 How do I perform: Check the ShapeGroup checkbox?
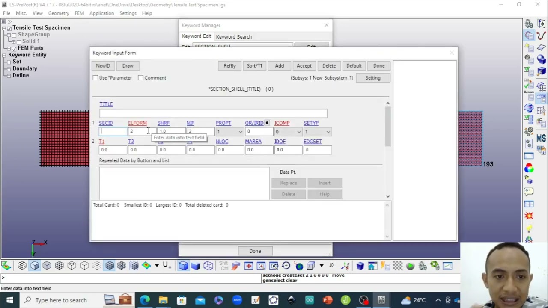14,35
